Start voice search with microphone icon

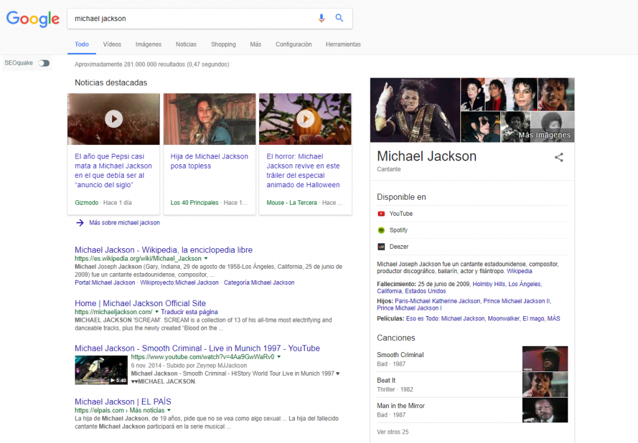[321, 18]
